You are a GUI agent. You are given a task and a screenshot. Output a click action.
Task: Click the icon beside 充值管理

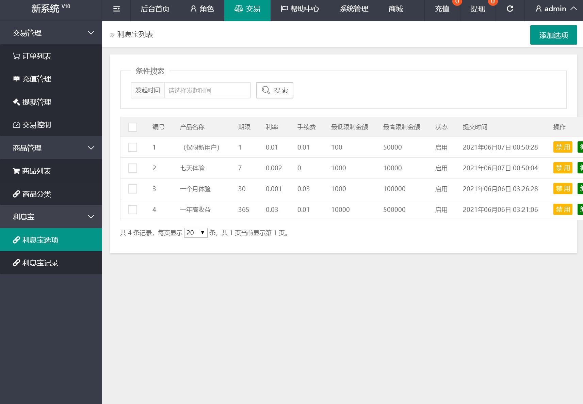(16, 79)
